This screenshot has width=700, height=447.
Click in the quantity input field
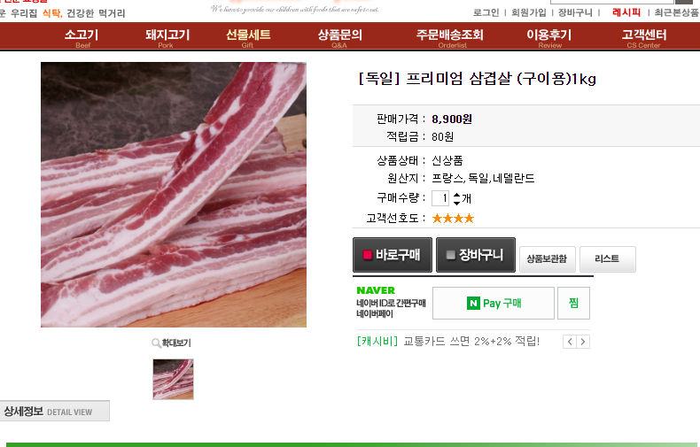tap(440, 198)
